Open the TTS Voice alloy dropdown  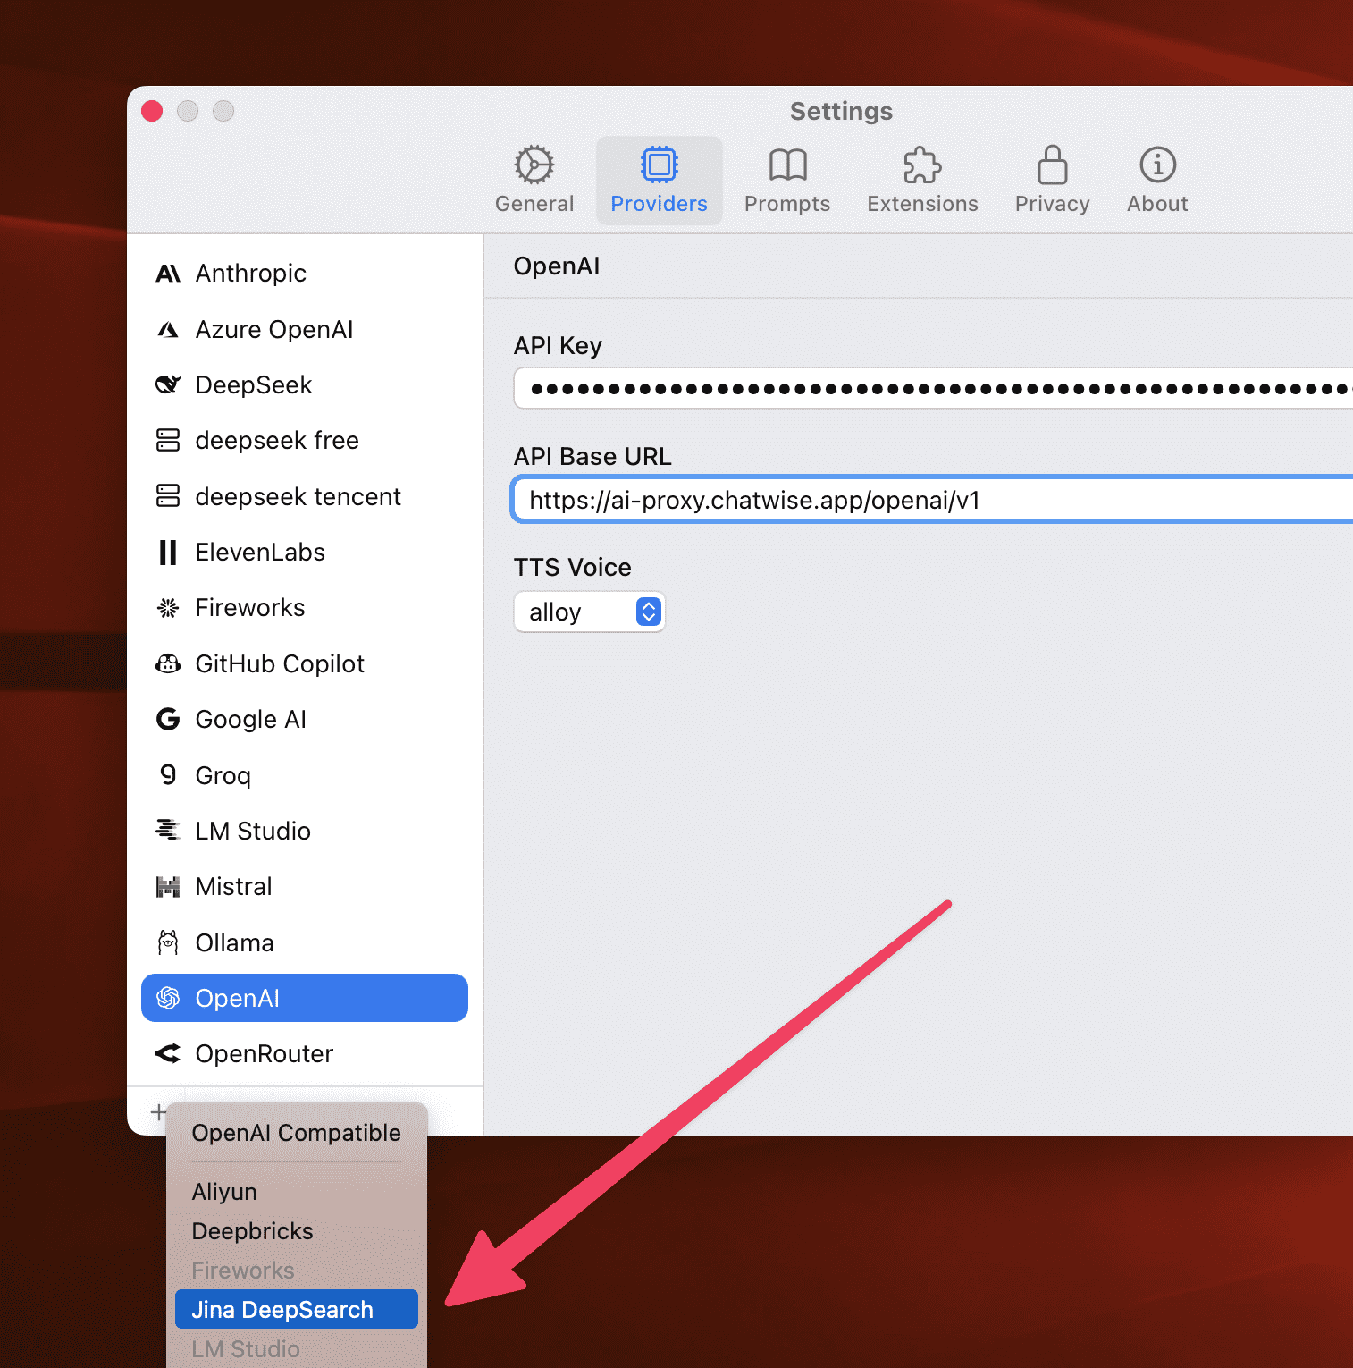point(590,612)
